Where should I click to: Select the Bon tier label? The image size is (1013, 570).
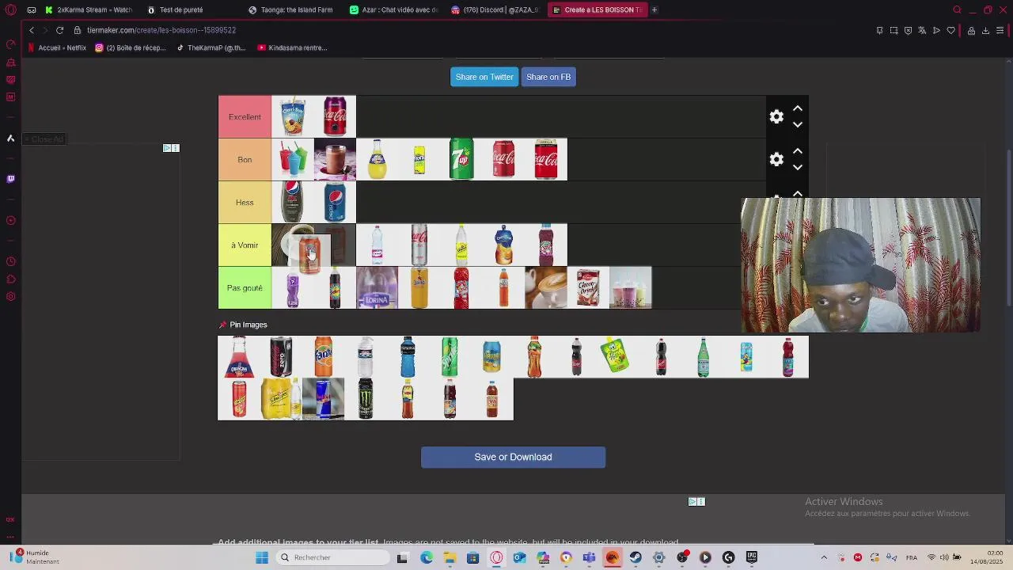(x=245, y=160)
